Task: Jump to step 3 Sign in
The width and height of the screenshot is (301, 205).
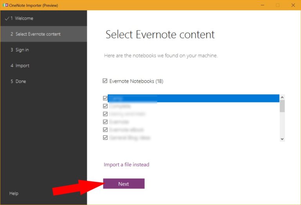Action: [x=44, y=50]
